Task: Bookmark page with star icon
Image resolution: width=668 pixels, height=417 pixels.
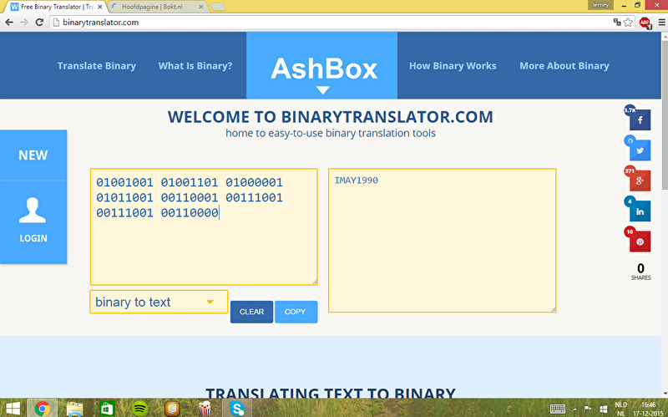Action: click(628, 23)
